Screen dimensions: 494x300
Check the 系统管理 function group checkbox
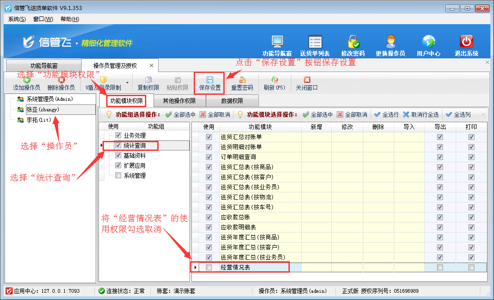pyautogui.click(x=118, y=176)
